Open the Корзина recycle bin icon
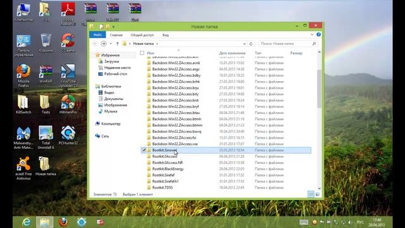This screenshot has height=228, width=405. 46,43
